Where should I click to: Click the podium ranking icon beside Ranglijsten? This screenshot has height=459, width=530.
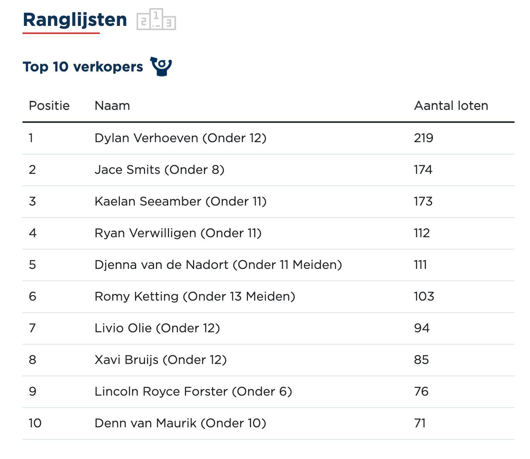156,20
